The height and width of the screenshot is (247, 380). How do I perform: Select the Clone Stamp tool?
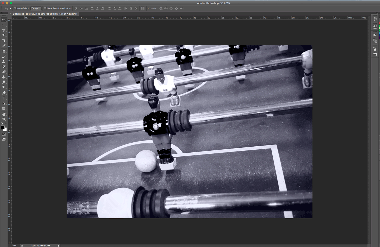[x=4, y=62]
